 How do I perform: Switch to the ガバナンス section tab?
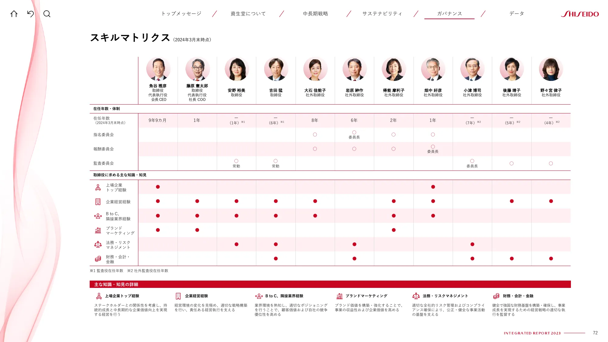(x=449, y=13)
